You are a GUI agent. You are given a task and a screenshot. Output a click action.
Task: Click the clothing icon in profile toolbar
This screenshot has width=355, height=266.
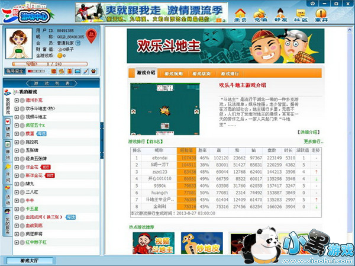[x=93, y=71]
